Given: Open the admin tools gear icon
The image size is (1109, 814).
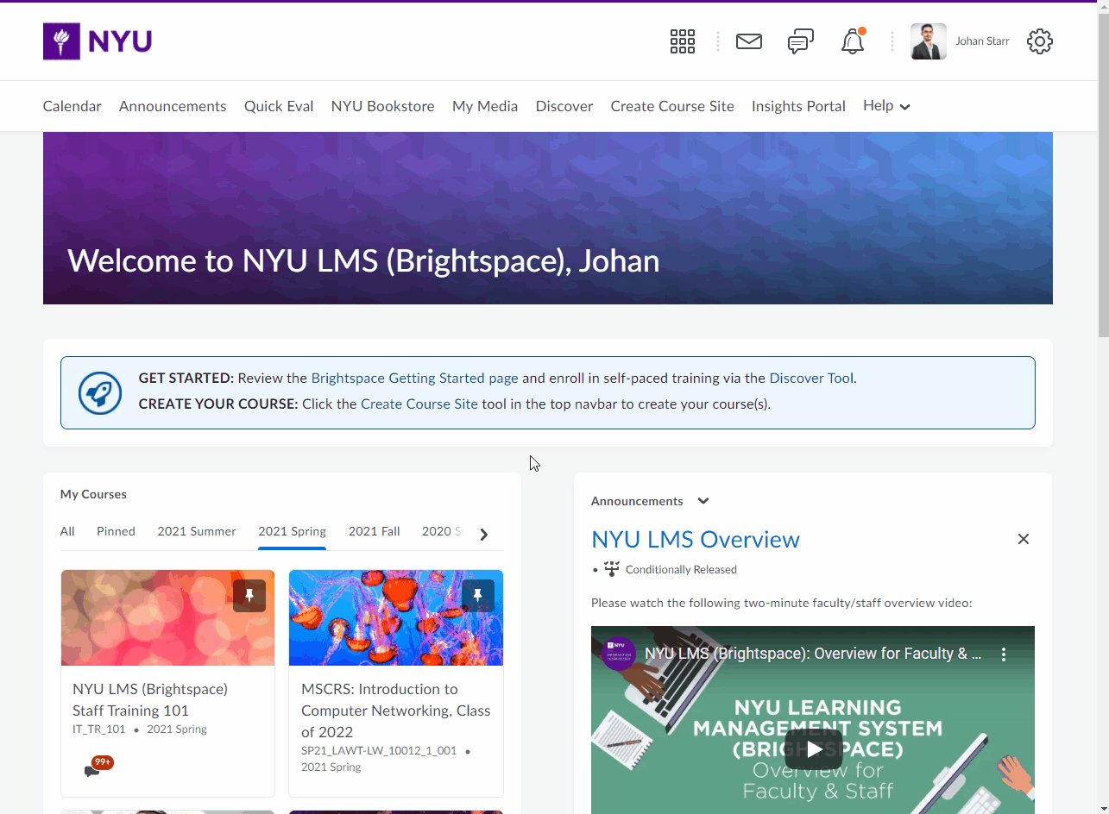Looking at the screenshot, I should (1040, 41).
